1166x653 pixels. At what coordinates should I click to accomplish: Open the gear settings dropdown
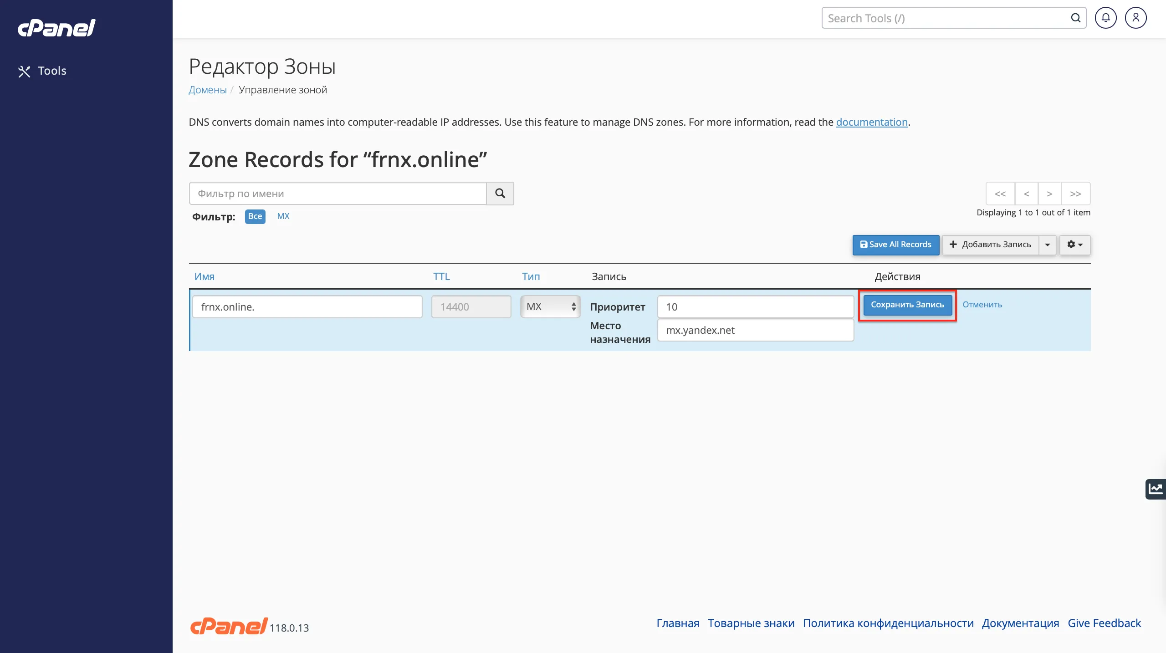pyautogui.click(x=1074, y=245)
